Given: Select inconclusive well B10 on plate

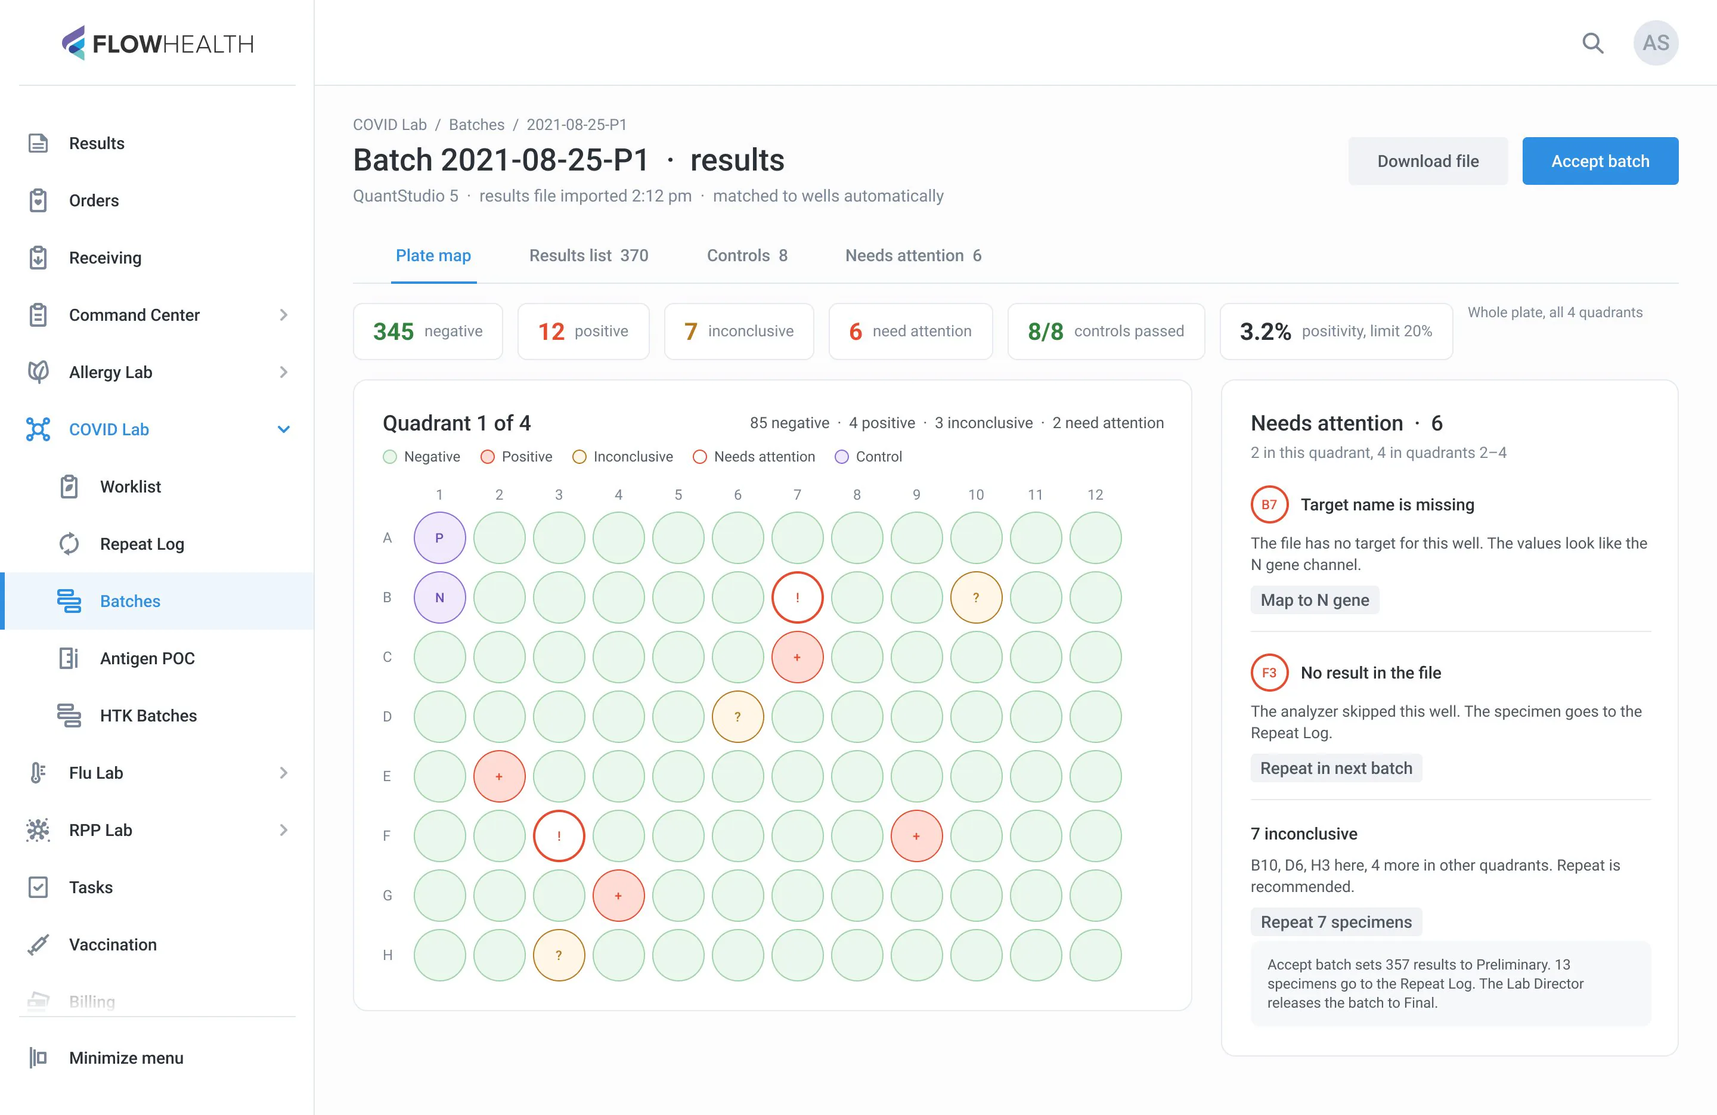Looking at the screenshot, I should (x=976, y=597).
